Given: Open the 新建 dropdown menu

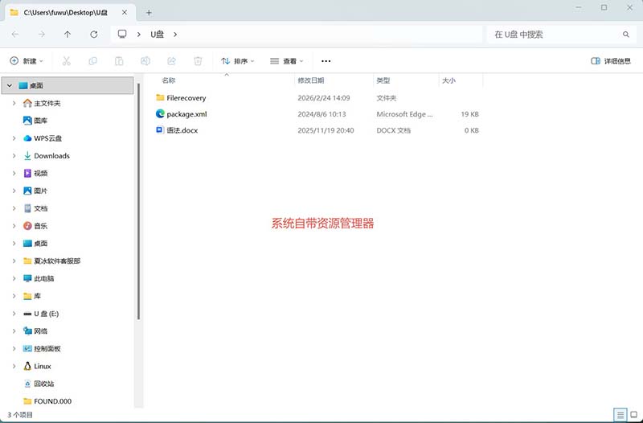Looking at the screenshot, I should coord(27,61).
